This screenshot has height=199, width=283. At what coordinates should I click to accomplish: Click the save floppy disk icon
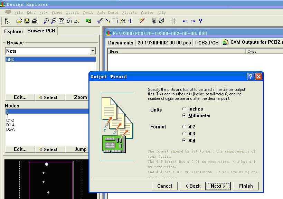[x=27, y=21]
